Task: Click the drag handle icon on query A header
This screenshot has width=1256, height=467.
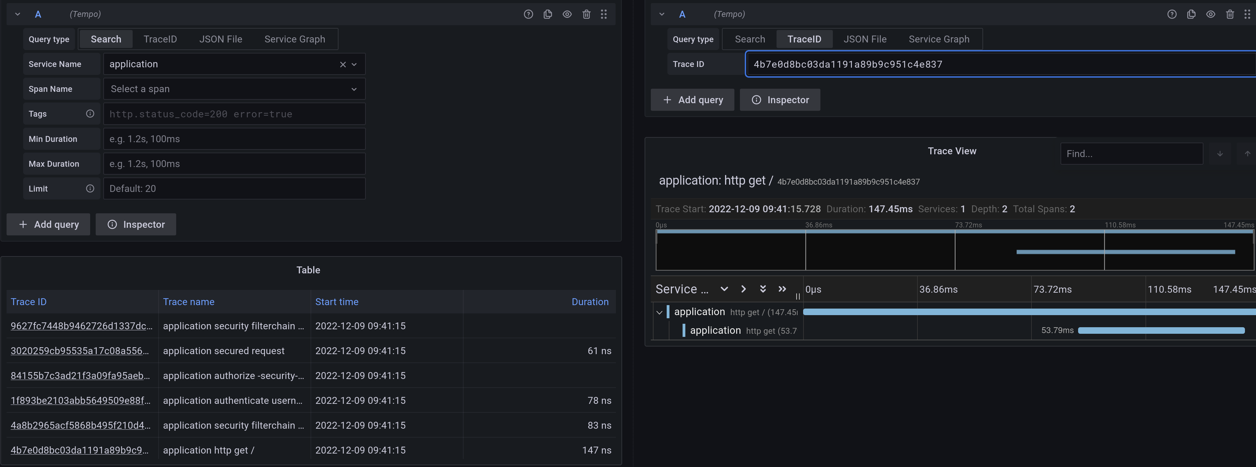Action: [604, 14]
